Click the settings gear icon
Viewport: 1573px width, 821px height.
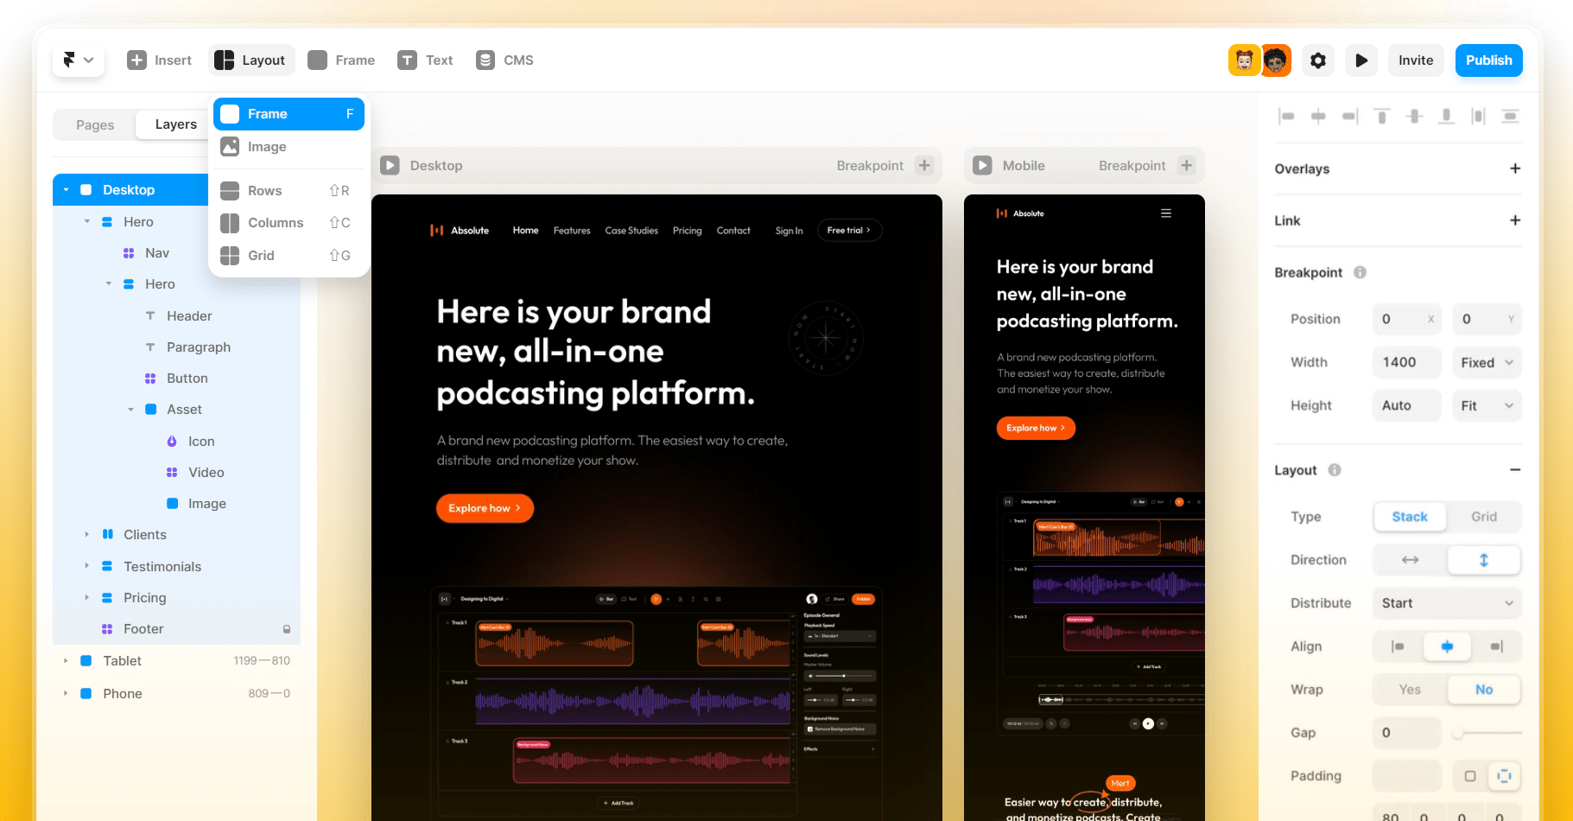(1317, 60)
